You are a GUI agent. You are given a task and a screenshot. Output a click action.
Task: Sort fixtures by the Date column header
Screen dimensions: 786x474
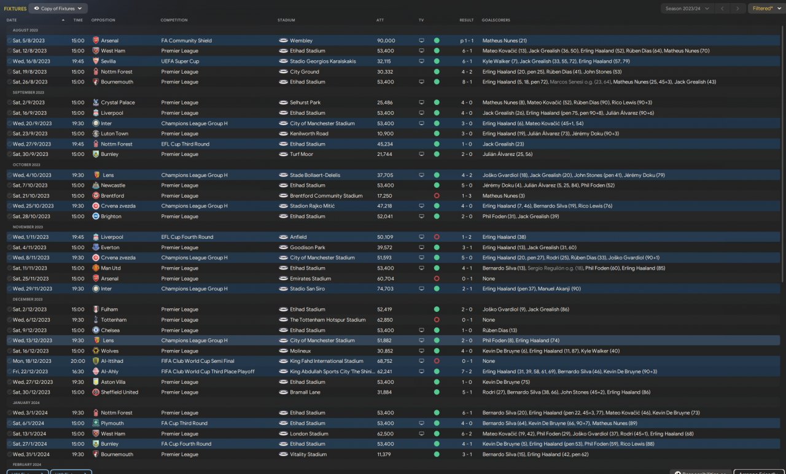pyautogui.click(x=12, y=20)
